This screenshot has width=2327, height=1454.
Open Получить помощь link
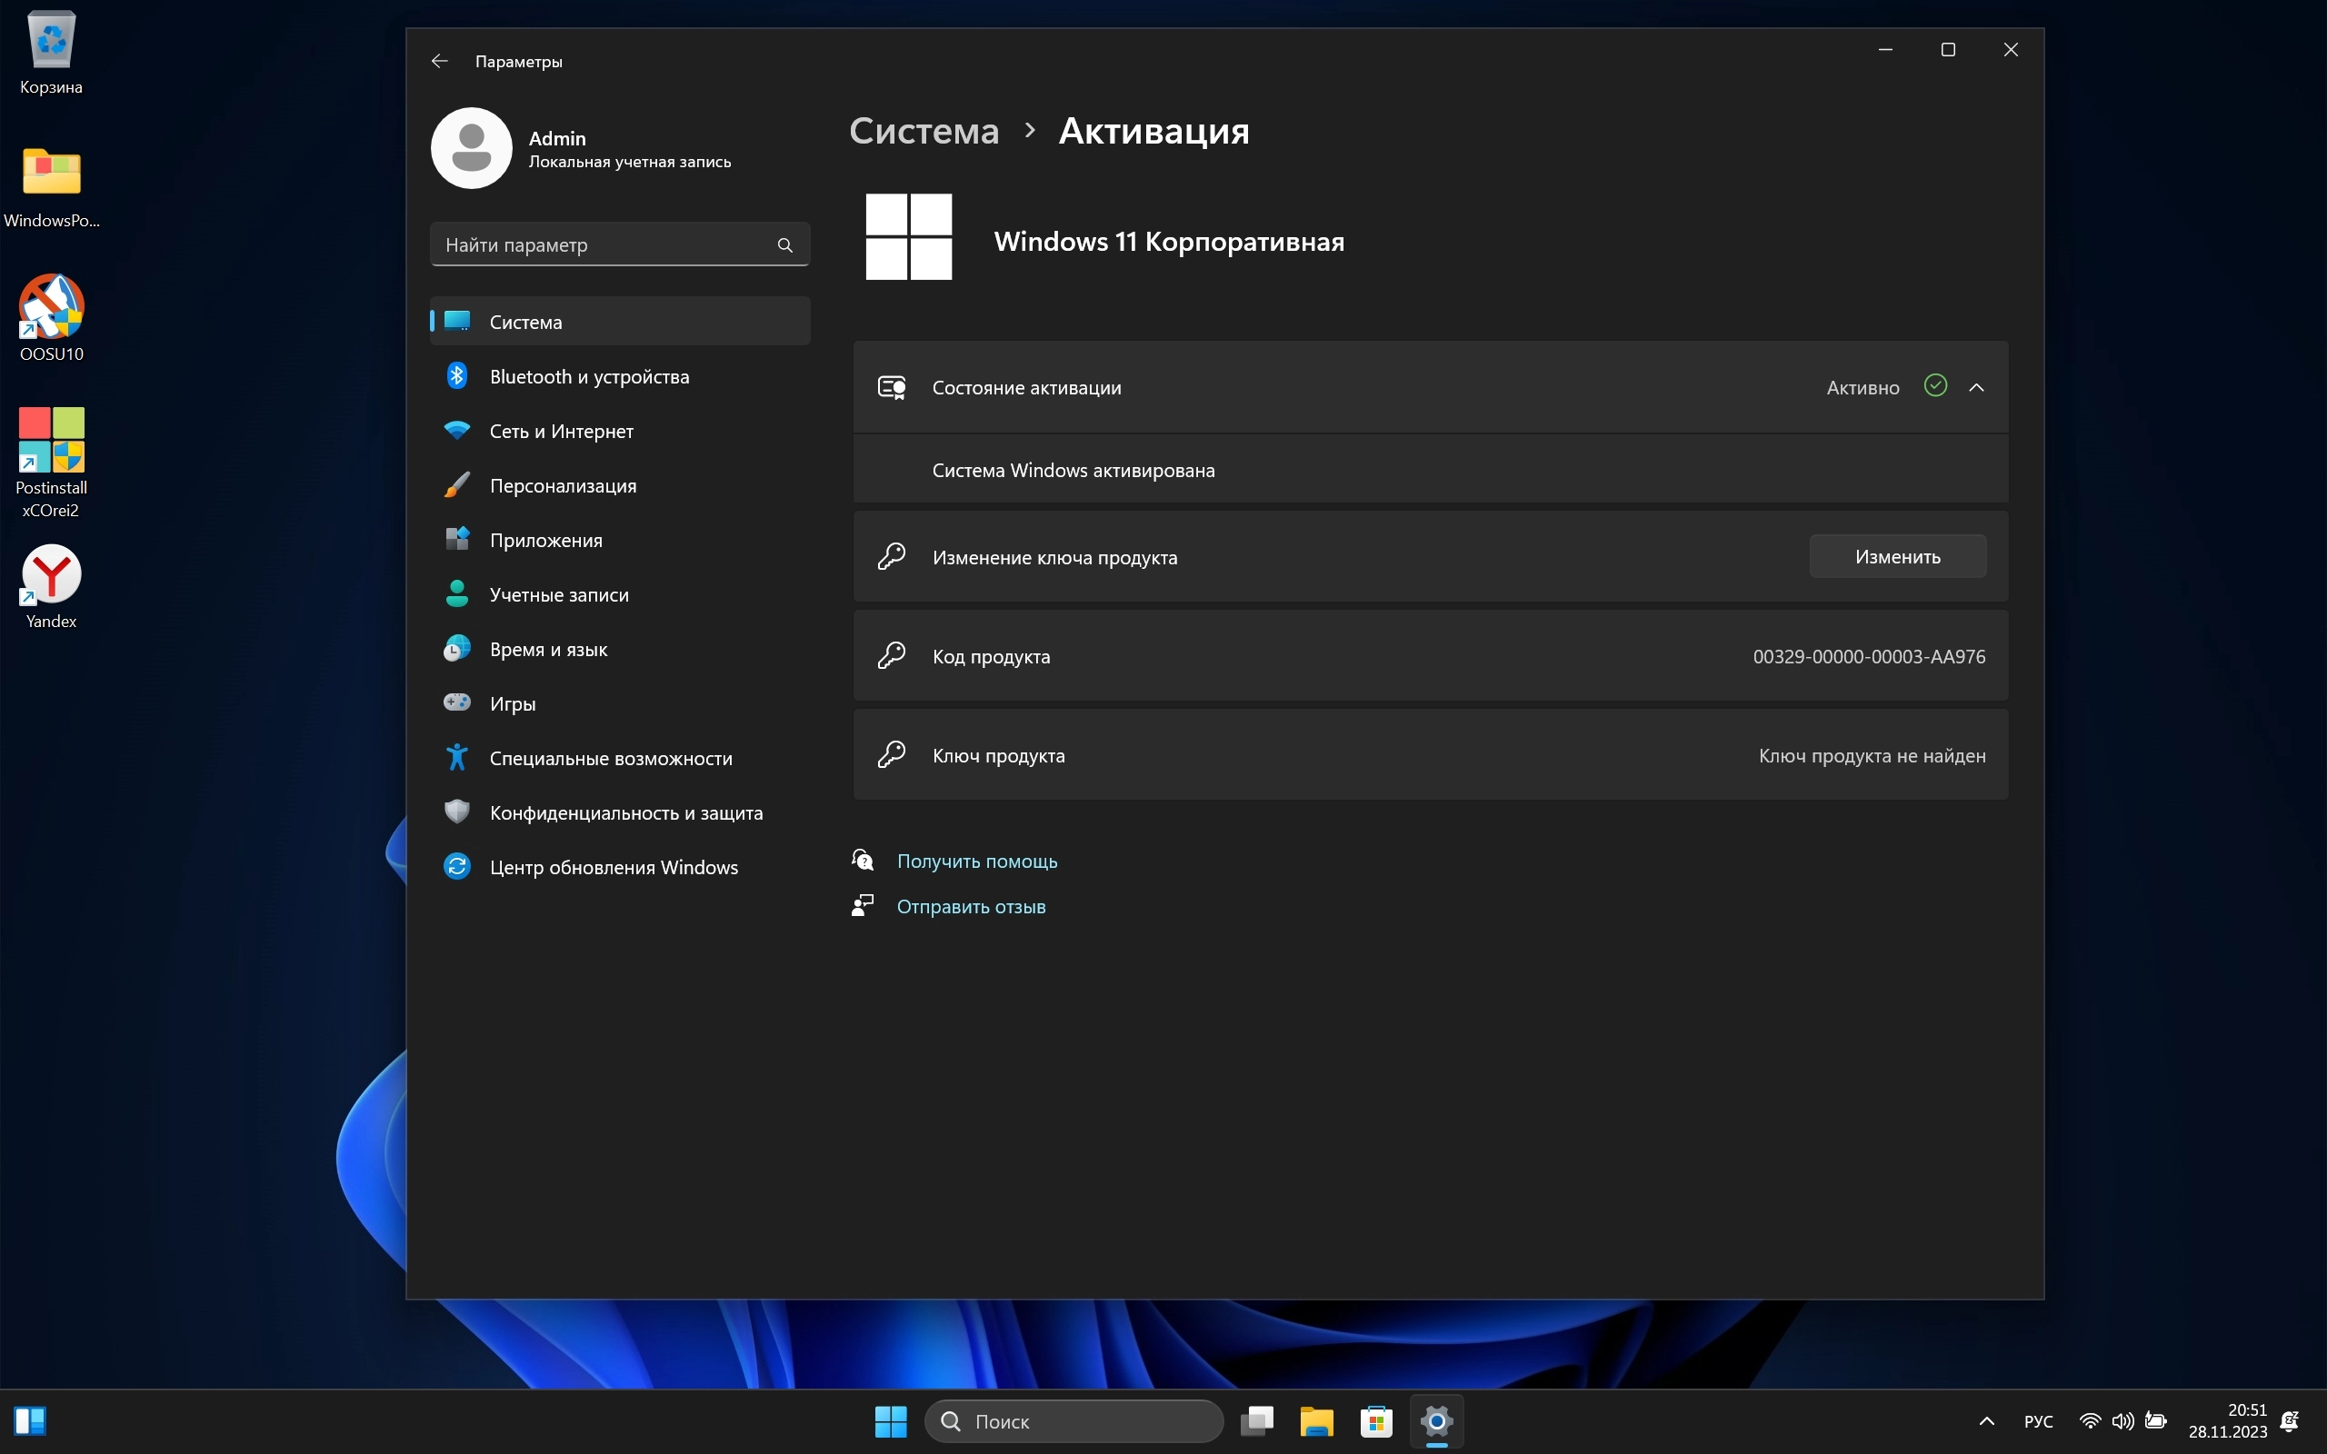976,861
